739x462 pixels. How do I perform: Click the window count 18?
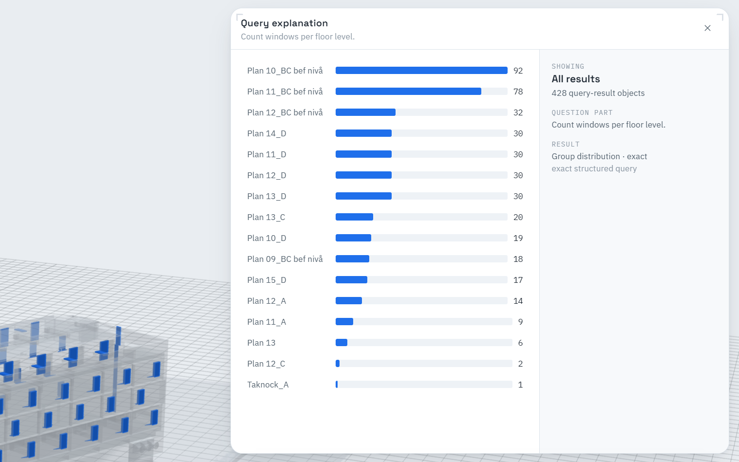point(518,259)
